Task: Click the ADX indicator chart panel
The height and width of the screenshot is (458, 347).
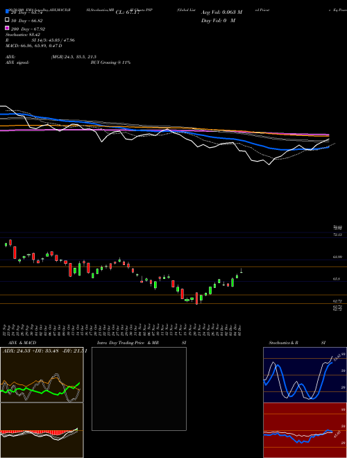Action: pyautogui.click(x=42, y=375)
